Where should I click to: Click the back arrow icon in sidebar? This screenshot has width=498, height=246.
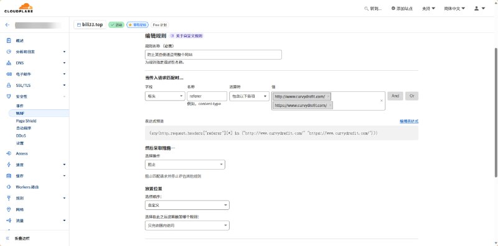pos(7,25)
